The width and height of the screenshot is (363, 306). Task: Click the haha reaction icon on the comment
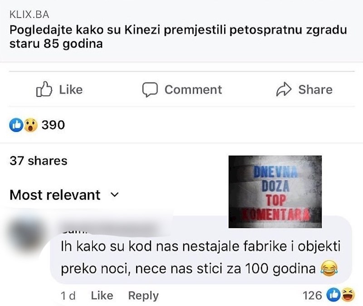click(348, 296)
